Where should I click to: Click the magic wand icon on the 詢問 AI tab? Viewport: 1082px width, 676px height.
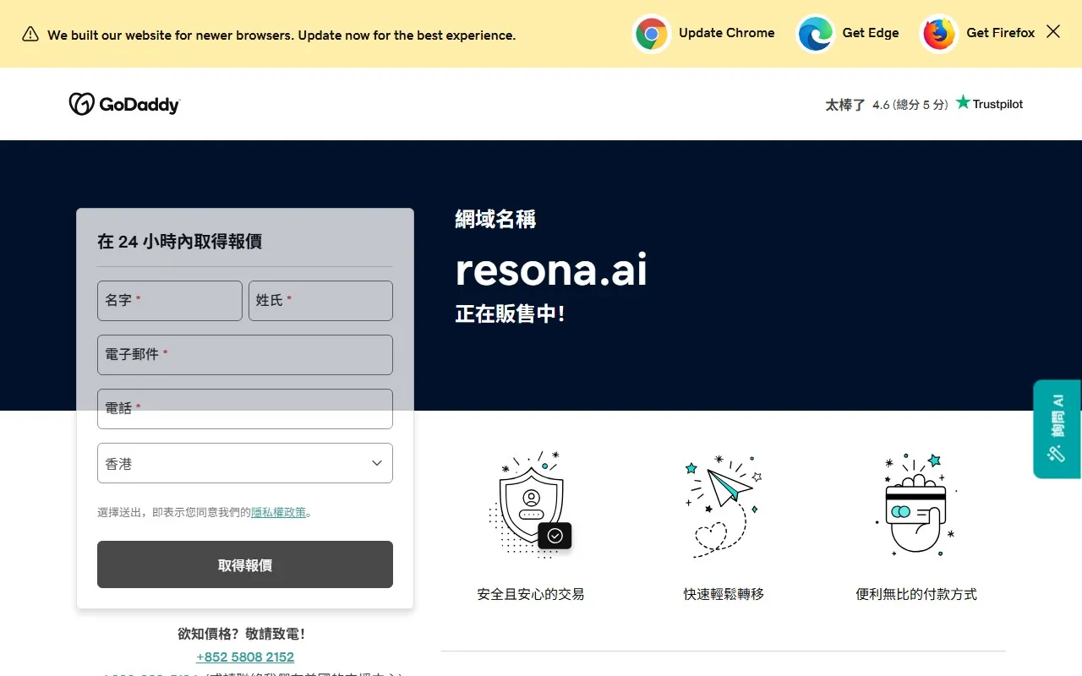[1055, 454]
